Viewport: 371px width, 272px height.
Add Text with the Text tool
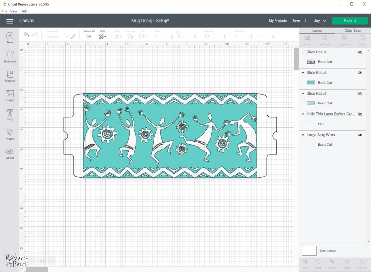pos(10,115)
